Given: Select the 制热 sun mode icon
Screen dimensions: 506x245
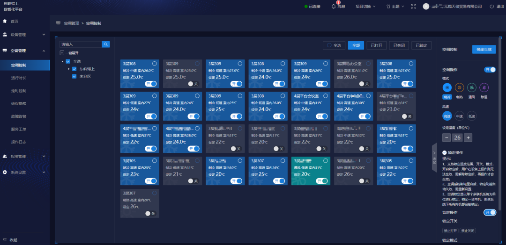Looking at the screenshot, I should click(x=459, y=87).
